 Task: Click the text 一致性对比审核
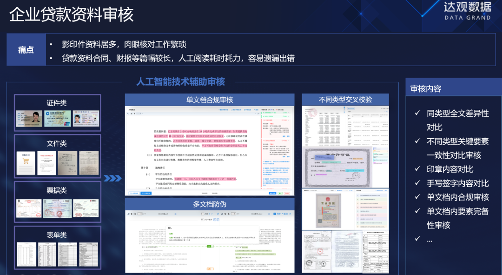[x=454, y=155]
